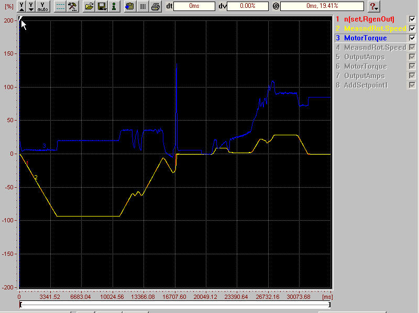Toggle channel 5 OutputAmps checkbox
Viewport: 419px width, 313px height.
pos(412,57)
